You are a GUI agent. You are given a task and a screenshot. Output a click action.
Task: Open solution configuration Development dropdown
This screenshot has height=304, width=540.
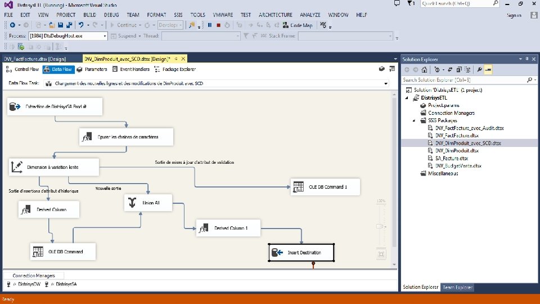tap(170, 25)
